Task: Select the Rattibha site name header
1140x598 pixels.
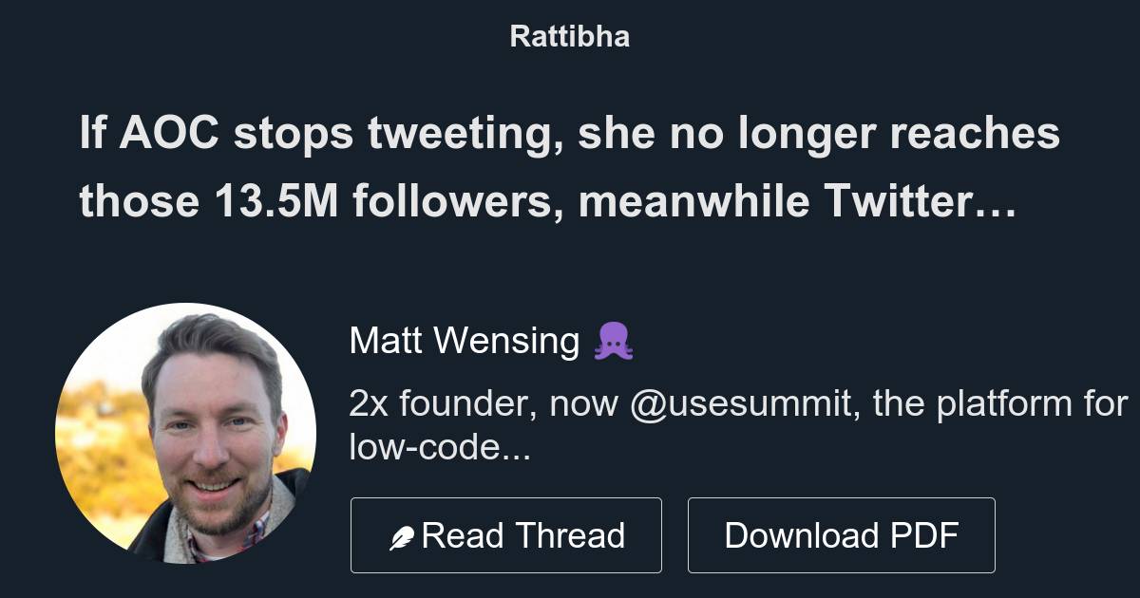Action: click(x=569, y=37)
